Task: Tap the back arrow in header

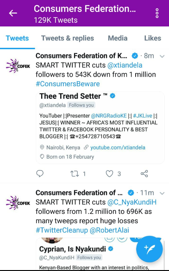Action: pyautogui.click(x=13, y=13)
